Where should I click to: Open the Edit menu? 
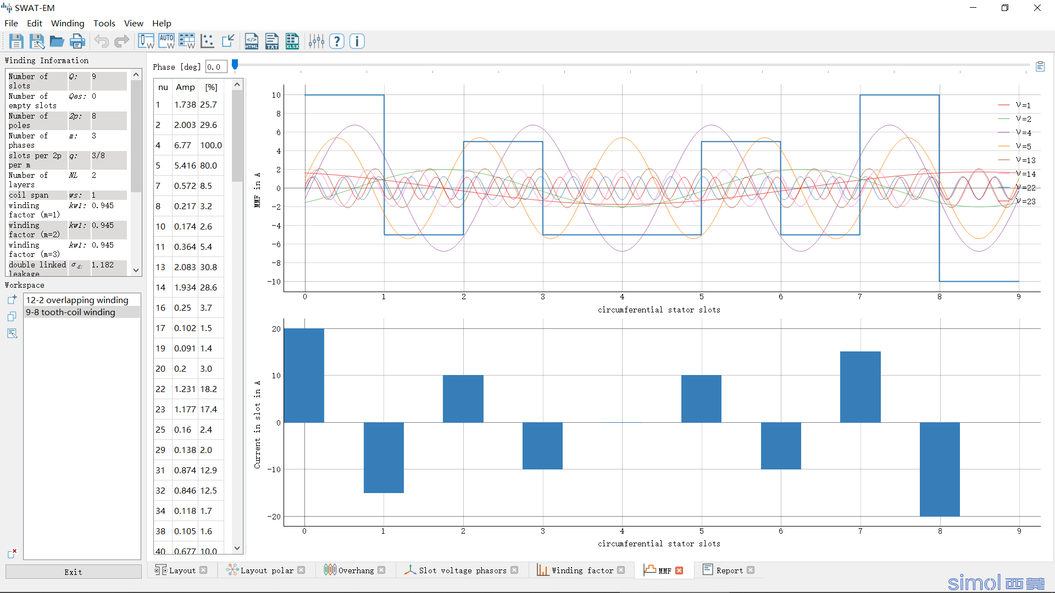click(x=35, y=23)
